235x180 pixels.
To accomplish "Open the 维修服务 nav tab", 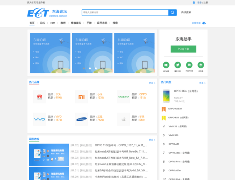I will click(x=76, y=23).
